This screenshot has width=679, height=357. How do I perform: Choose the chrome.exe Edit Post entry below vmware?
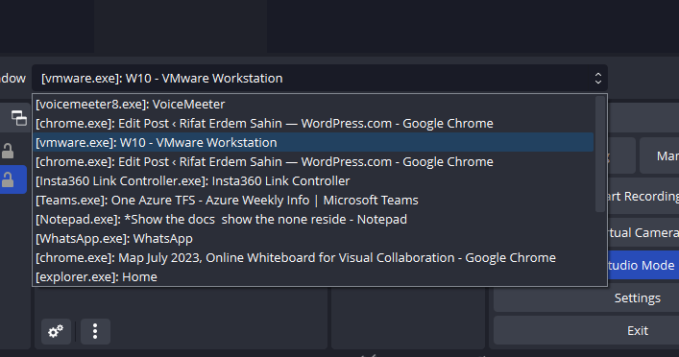313,162
